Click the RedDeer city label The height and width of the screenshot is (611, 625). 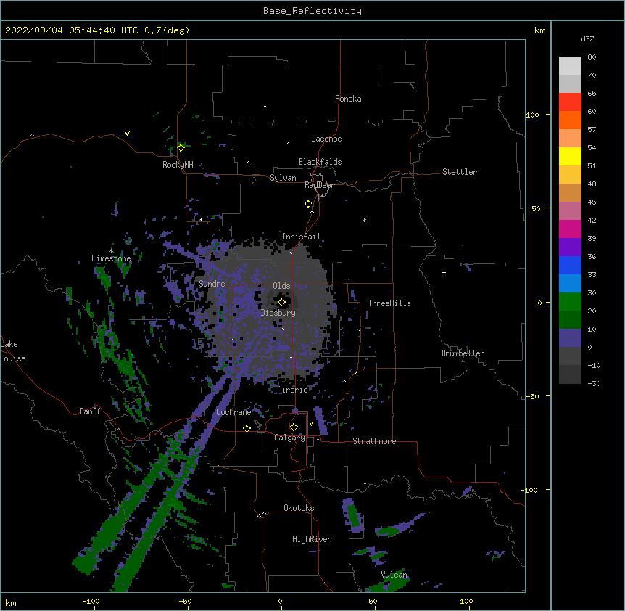[x=319, y=185]
